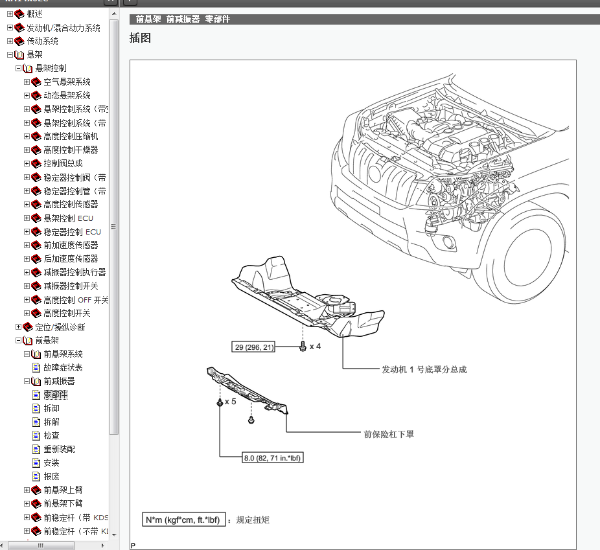Expand the 定位/操纵诊断 node
Viewport: 600px width, 550px height.
[18, 327]
